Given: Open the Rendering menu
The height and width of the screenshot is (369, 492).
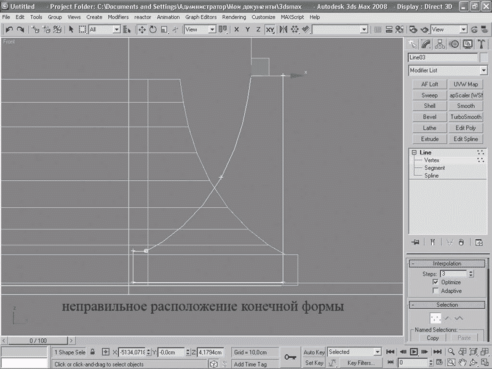Looking at the screenshot, I should tap(234, 17).
